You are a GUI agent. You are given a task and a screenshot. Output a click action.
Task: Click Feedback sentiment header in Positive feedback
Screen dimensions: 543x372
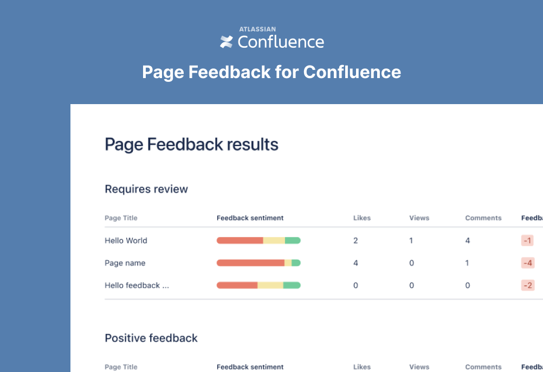pyautogui.click(x=250, y=367)
